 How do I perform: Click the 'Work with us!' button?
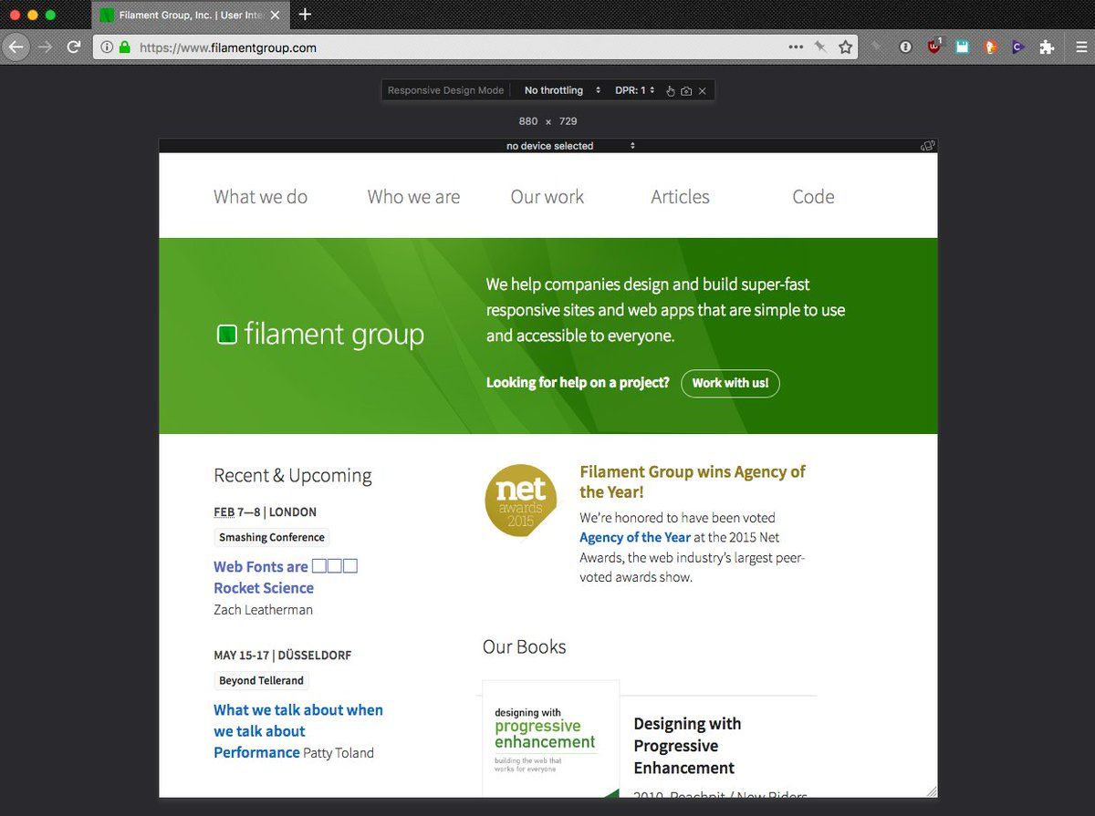coord(730,383)
